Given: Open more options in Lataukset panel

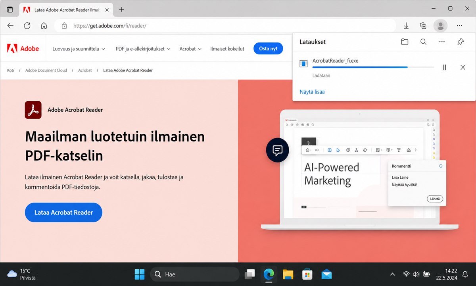Looking at the screenshot, I should pyautogui.click(x=442, y=42).
